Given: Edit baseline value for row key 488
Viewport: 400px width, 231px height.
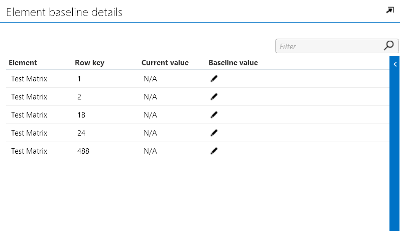Looking at the screenshot, I should click(x=214, y=151).
